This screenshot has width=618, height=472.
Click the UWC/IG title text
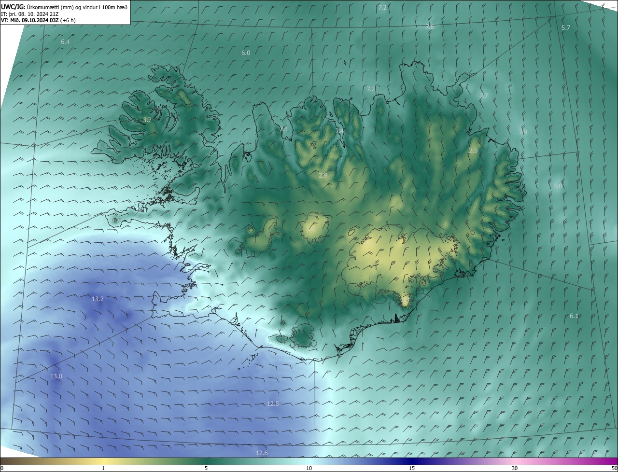pyautogui.click(x=13, y=7)
